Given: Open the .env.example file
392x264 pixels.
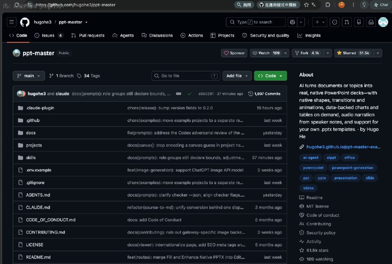Looking at the screenshot, I should pos(39,170).
